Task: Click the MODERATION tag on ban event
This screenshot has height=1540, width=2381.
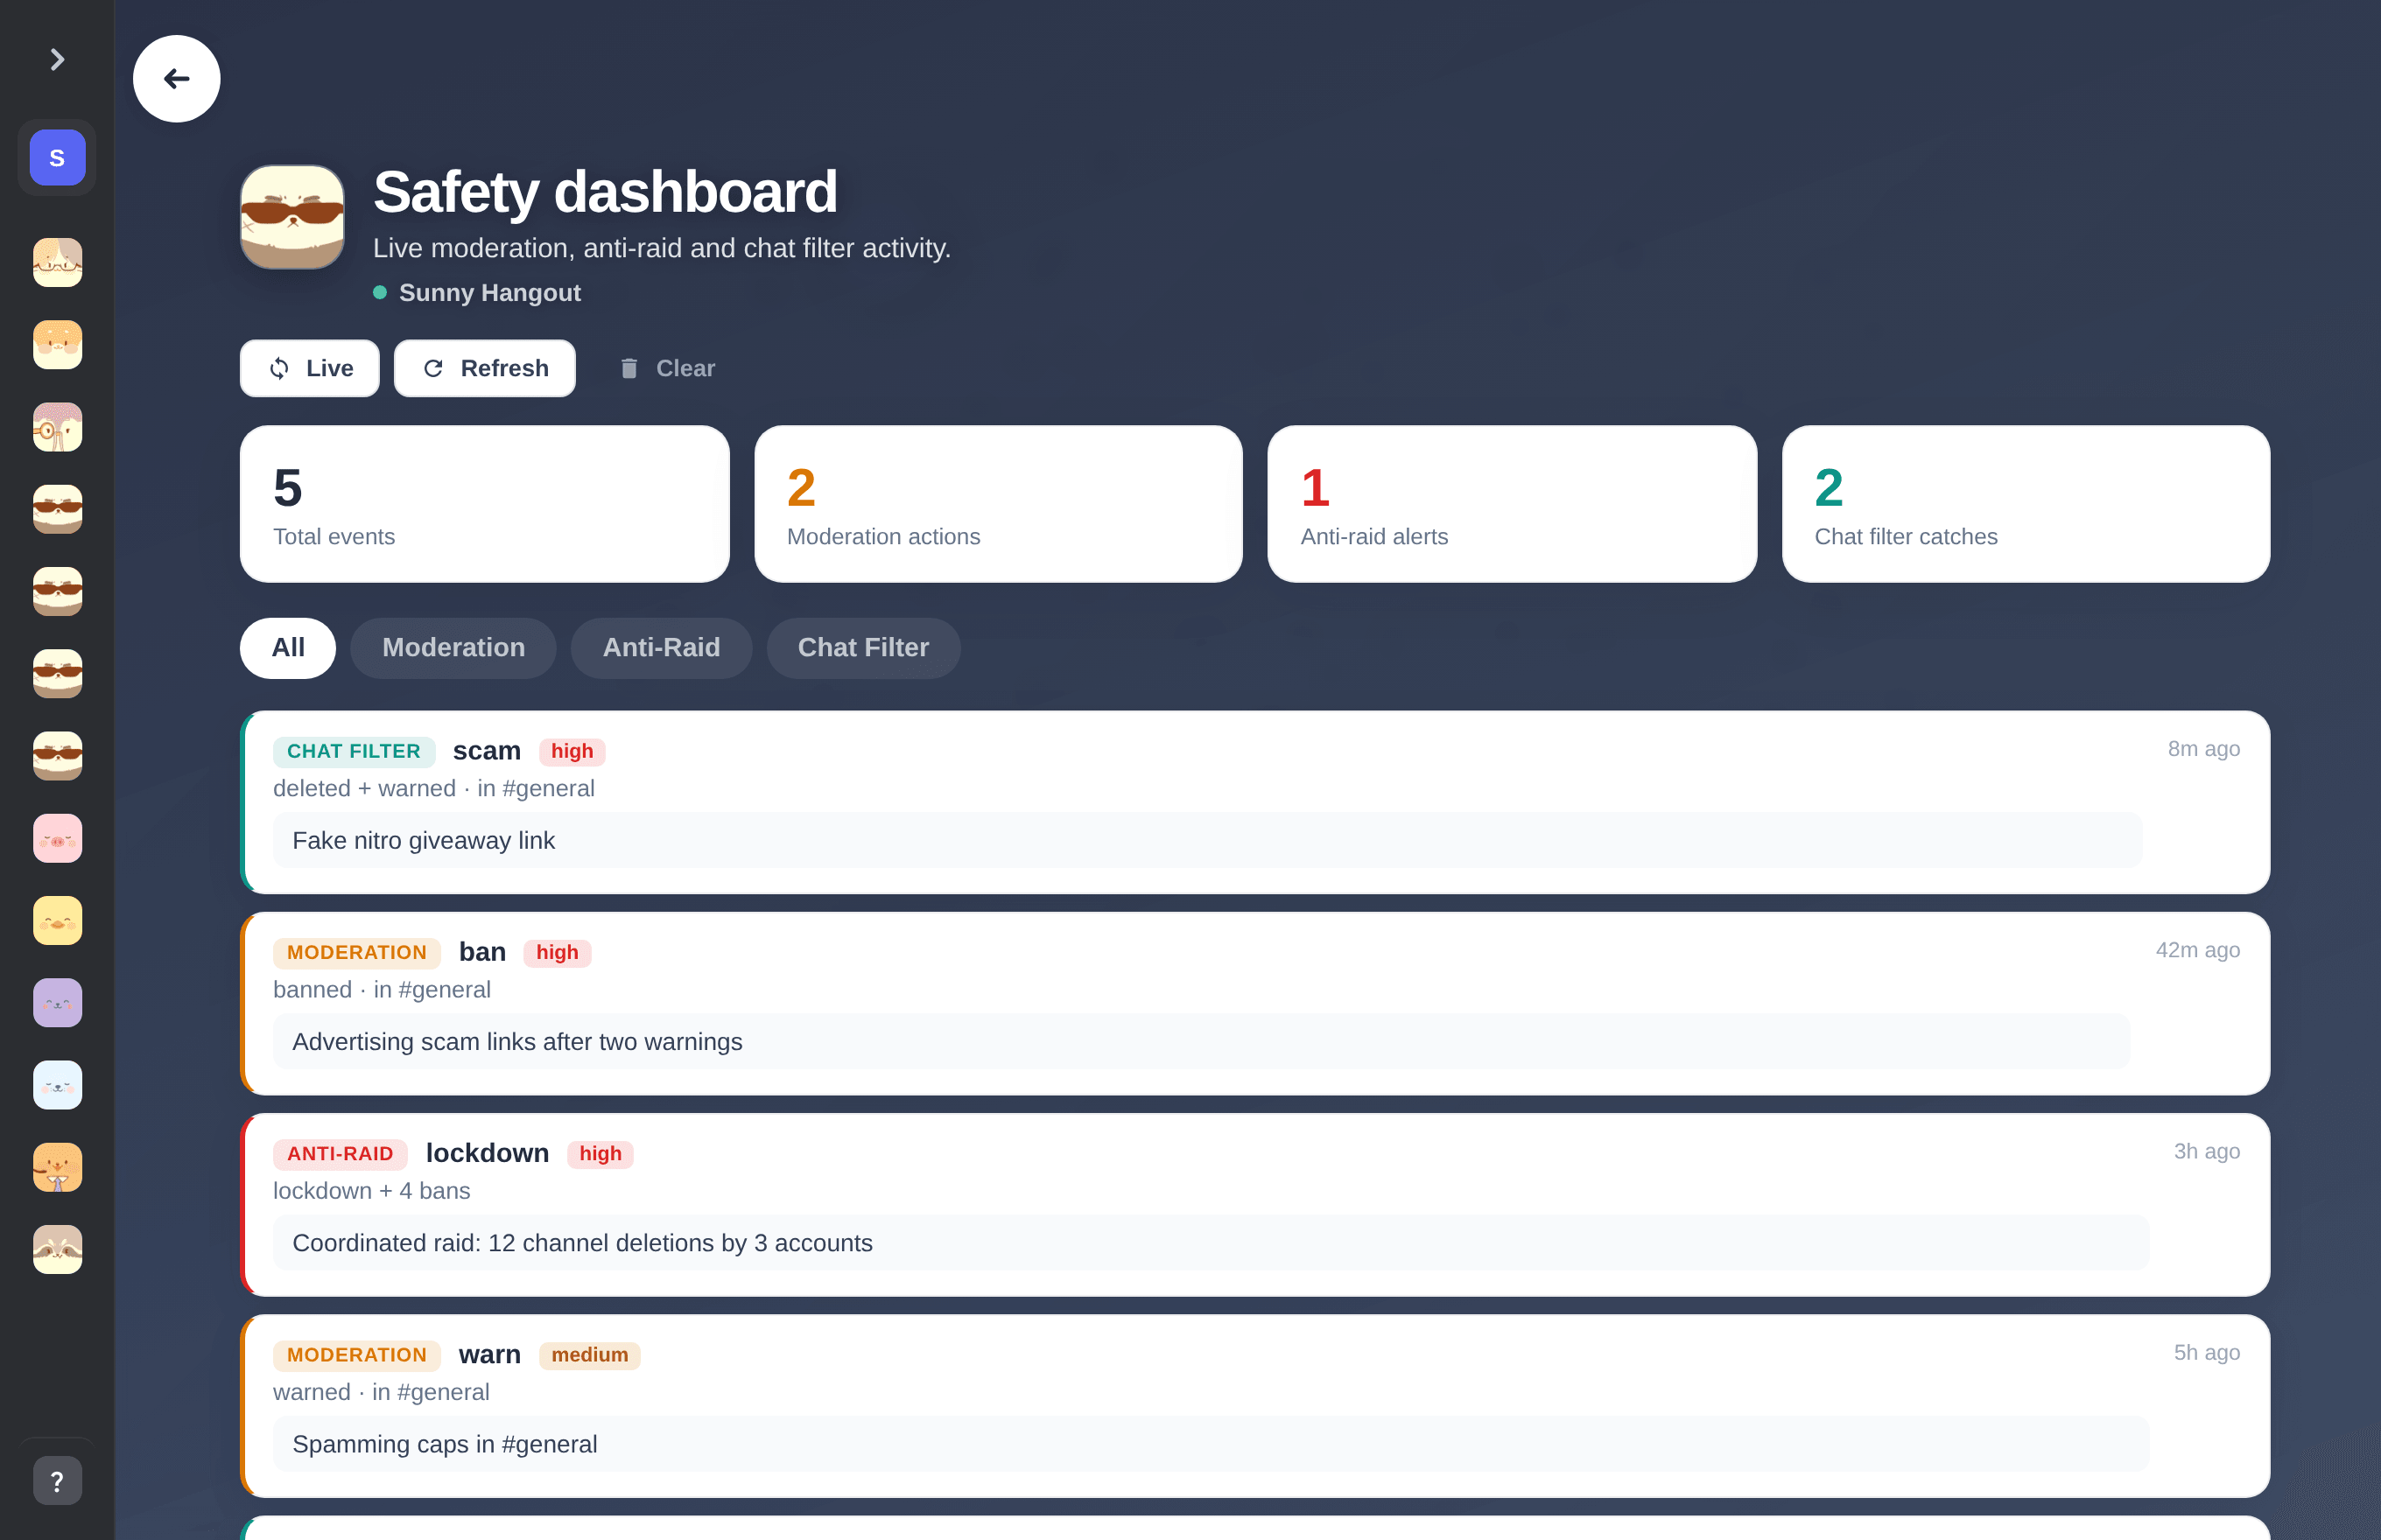Action: tap(356, 952)
